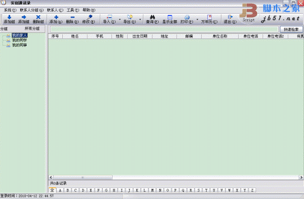Select the P alphabet tab
The image size is (304, 199).
pos(175,190)
